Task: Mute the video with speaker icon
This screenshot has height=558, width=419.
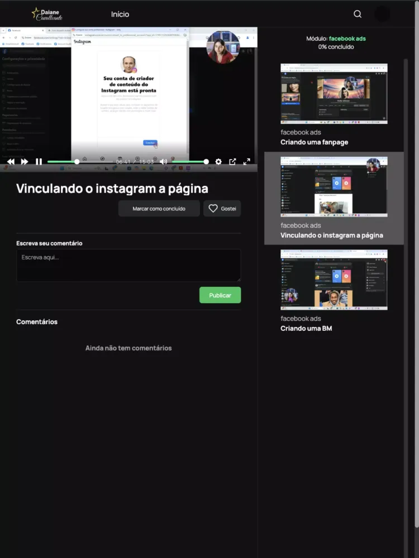Action: pos(164,162)
